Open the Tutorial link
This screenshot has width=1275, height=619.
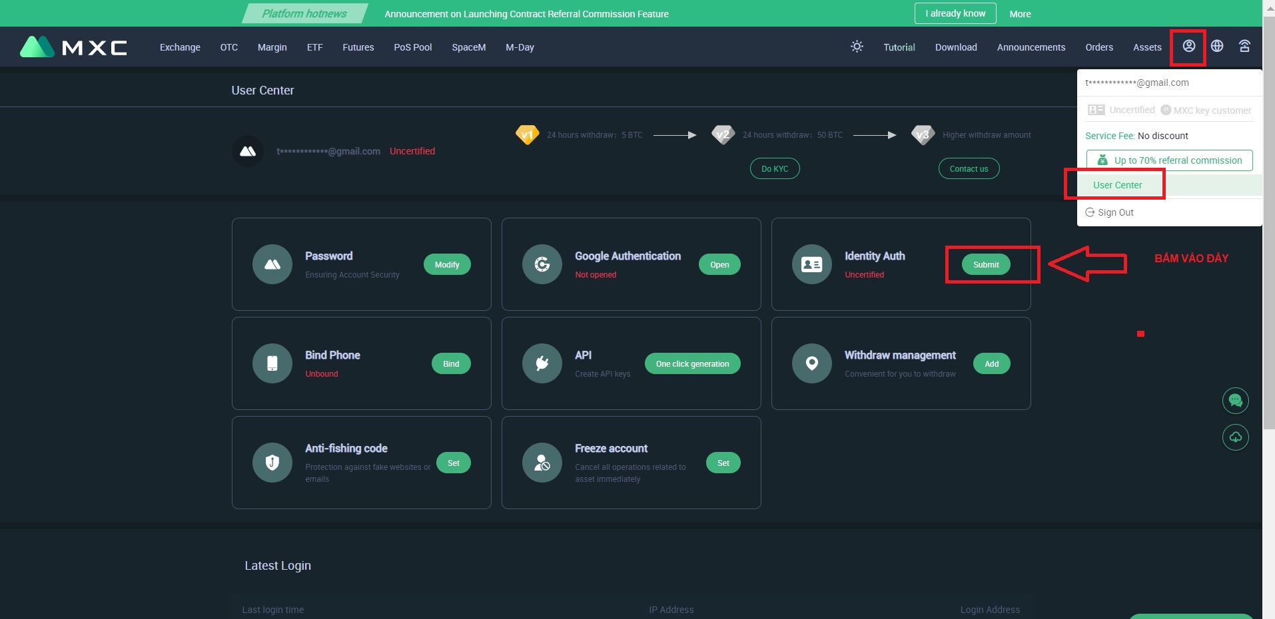coord(899,47)
